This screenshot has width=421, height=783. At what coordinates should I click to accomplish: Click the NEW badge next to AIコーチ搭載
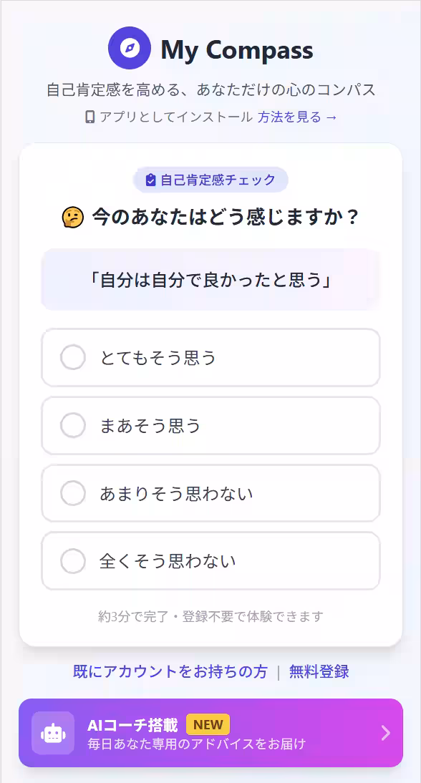[x=207, y=724]
